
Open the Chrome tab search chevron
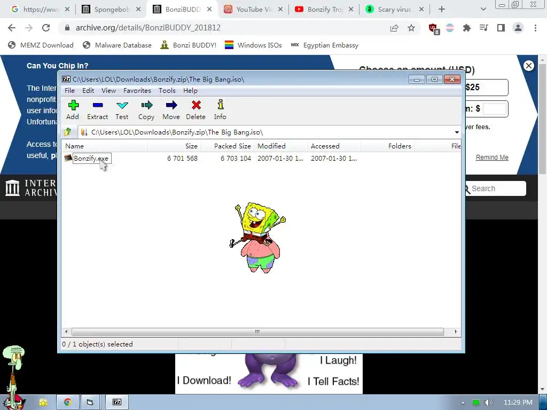coord(483,10)
